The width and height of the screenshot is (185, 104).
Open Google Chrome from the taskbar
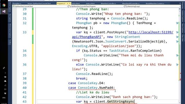pos(4,5)
